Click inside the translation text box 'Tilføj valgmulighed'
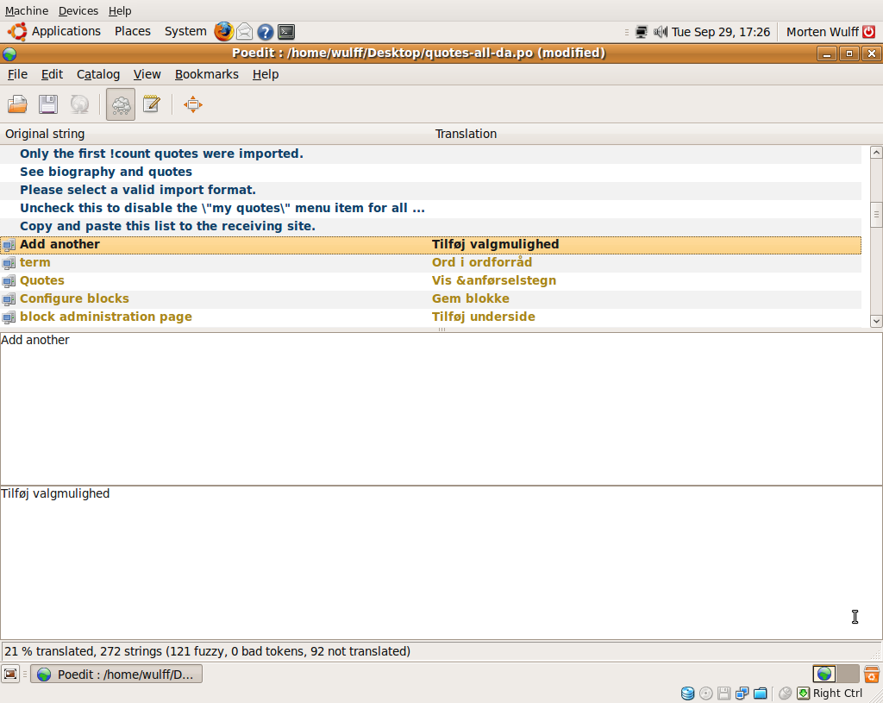Image resolution: width=883 pixels, height=703 pixels. click(441, 562)
